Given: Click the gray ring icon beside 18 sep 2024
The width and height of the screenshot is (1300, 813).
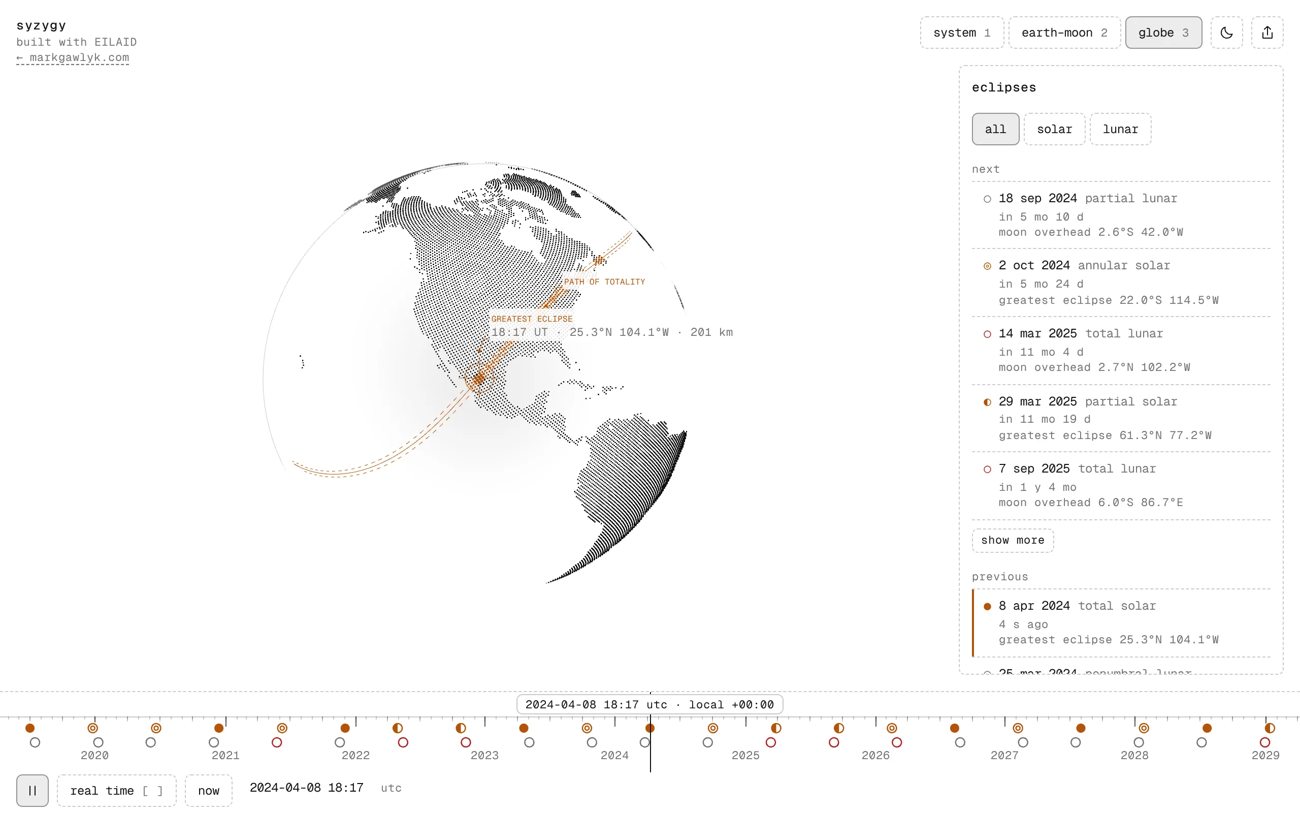Looking at the screenshot, I should pyautogui.click(x=987, y=199).
